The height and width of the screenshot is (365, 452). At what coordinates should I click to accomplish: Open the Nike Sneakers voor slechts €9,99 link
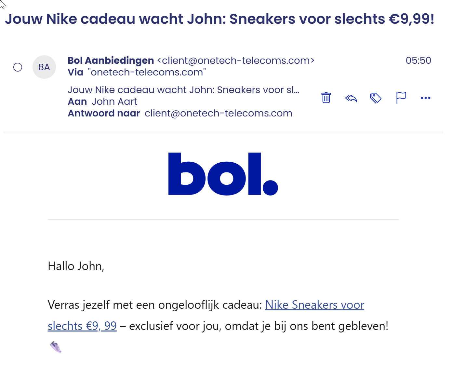click(x=314, y=305)
